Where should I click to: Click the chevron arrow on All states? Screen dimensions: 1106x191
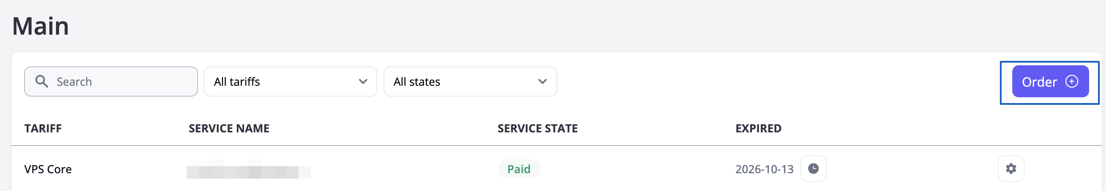point(542,82)
